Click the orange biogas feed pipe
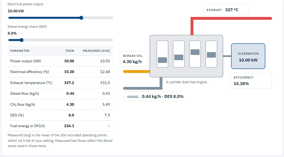Screen dimensions: 284x157 click(x=136, y=71)
